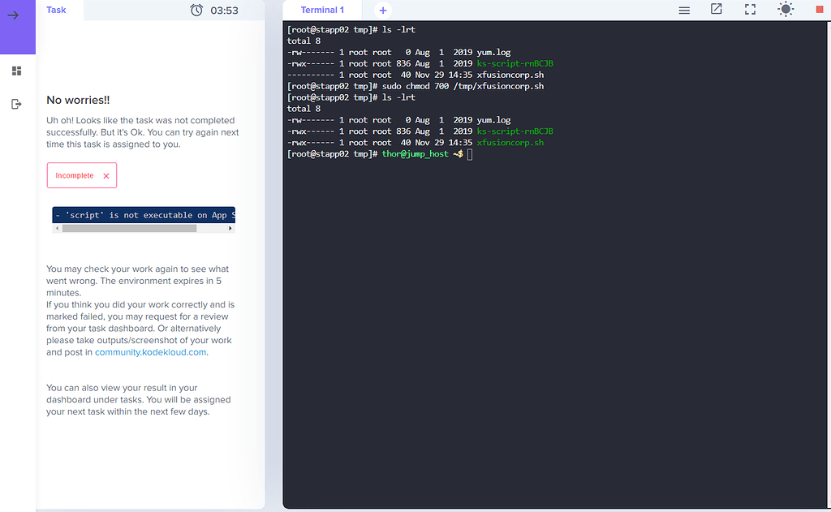831x512 pixels.
Task: Open the community.kodekloud.com link
Action: [x=151, y=352]
